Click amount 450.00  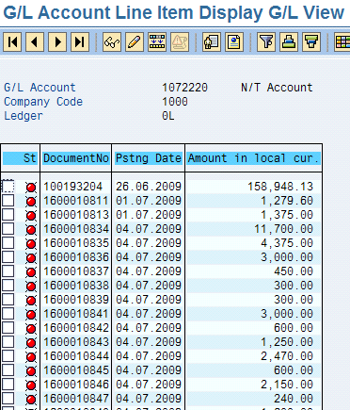point(294,271)
